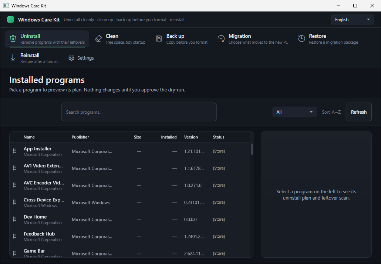Click the [Store] status for Feedback Hub

[219, 236]
